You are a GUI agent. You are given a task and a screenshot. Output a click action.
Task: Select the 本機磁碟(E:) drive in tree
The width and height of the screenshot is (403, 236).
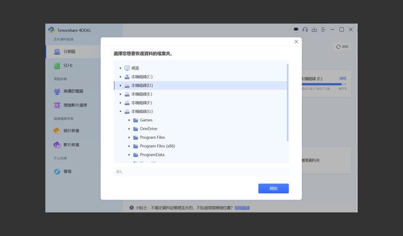pos(142,94)
